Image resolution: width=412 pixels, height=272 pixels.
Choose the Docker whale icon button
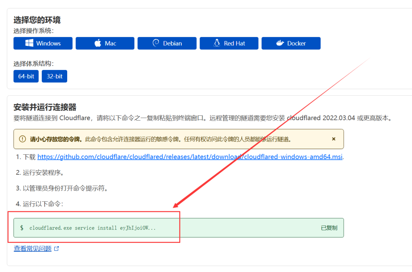pyautogui.click(x=291, y=43)
